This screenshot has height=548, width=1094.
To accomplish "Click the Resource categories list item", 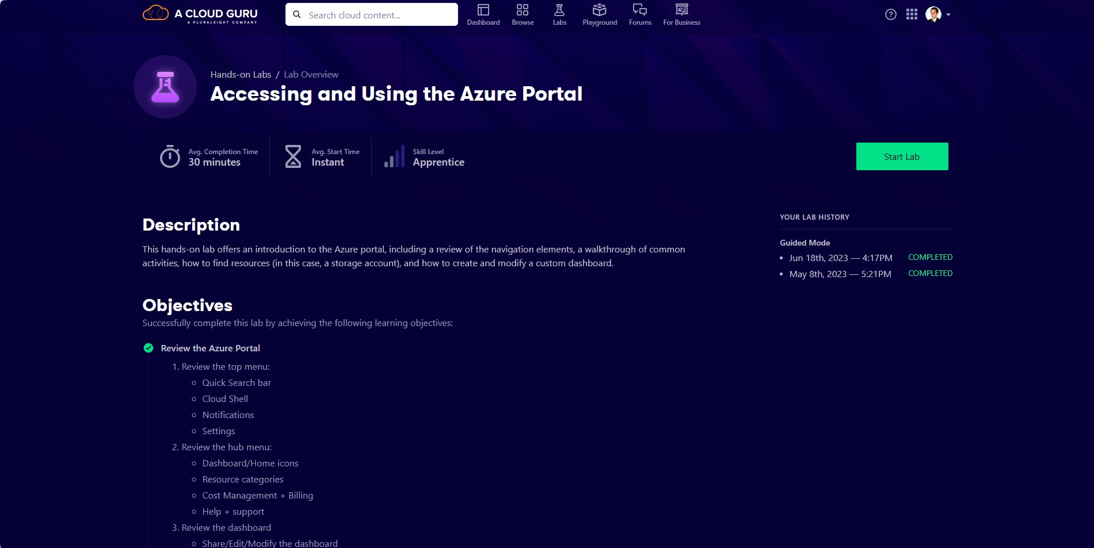I will [243, 479].
